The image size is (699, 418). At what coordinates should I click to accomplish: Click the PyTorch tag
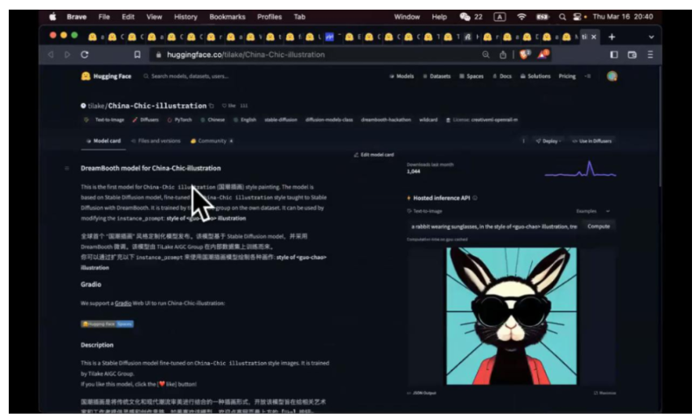click(x=179, y=120)
